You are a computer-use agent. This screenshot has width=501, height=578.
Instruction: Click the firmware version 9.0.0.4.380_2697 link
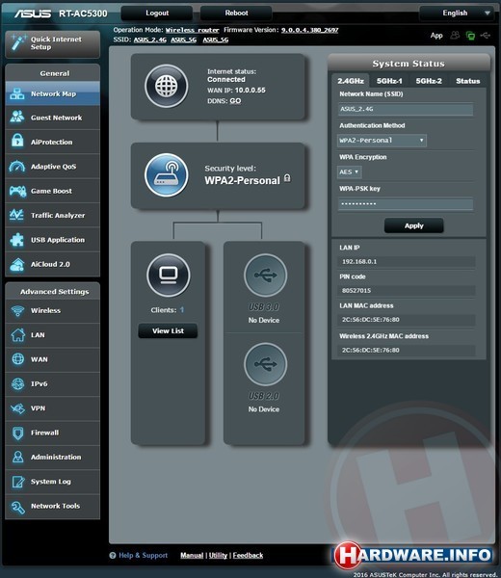[309, 30]
